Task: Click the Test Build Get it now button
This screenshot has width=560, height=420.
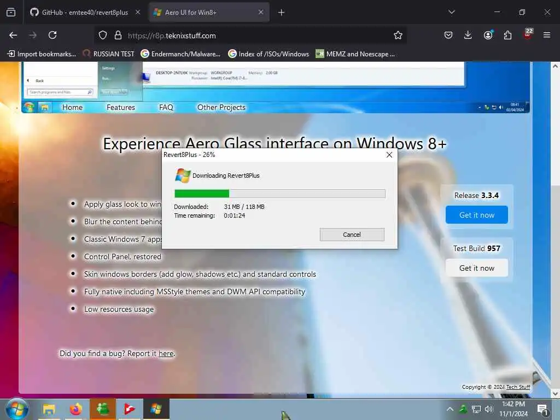Action: click(x=477, y=268)
